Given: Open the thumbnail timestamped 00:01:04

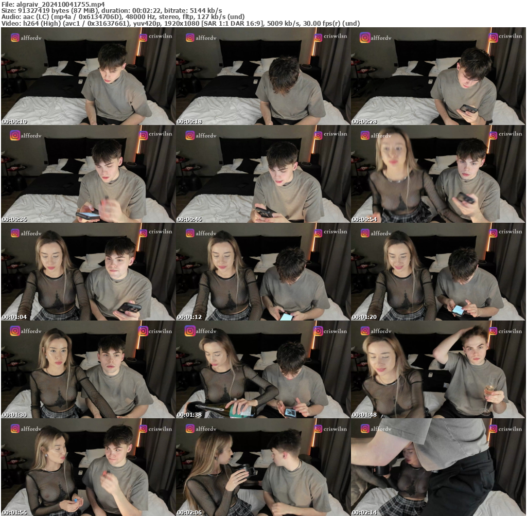Looking at the screenshot, I should pos(88,272).
